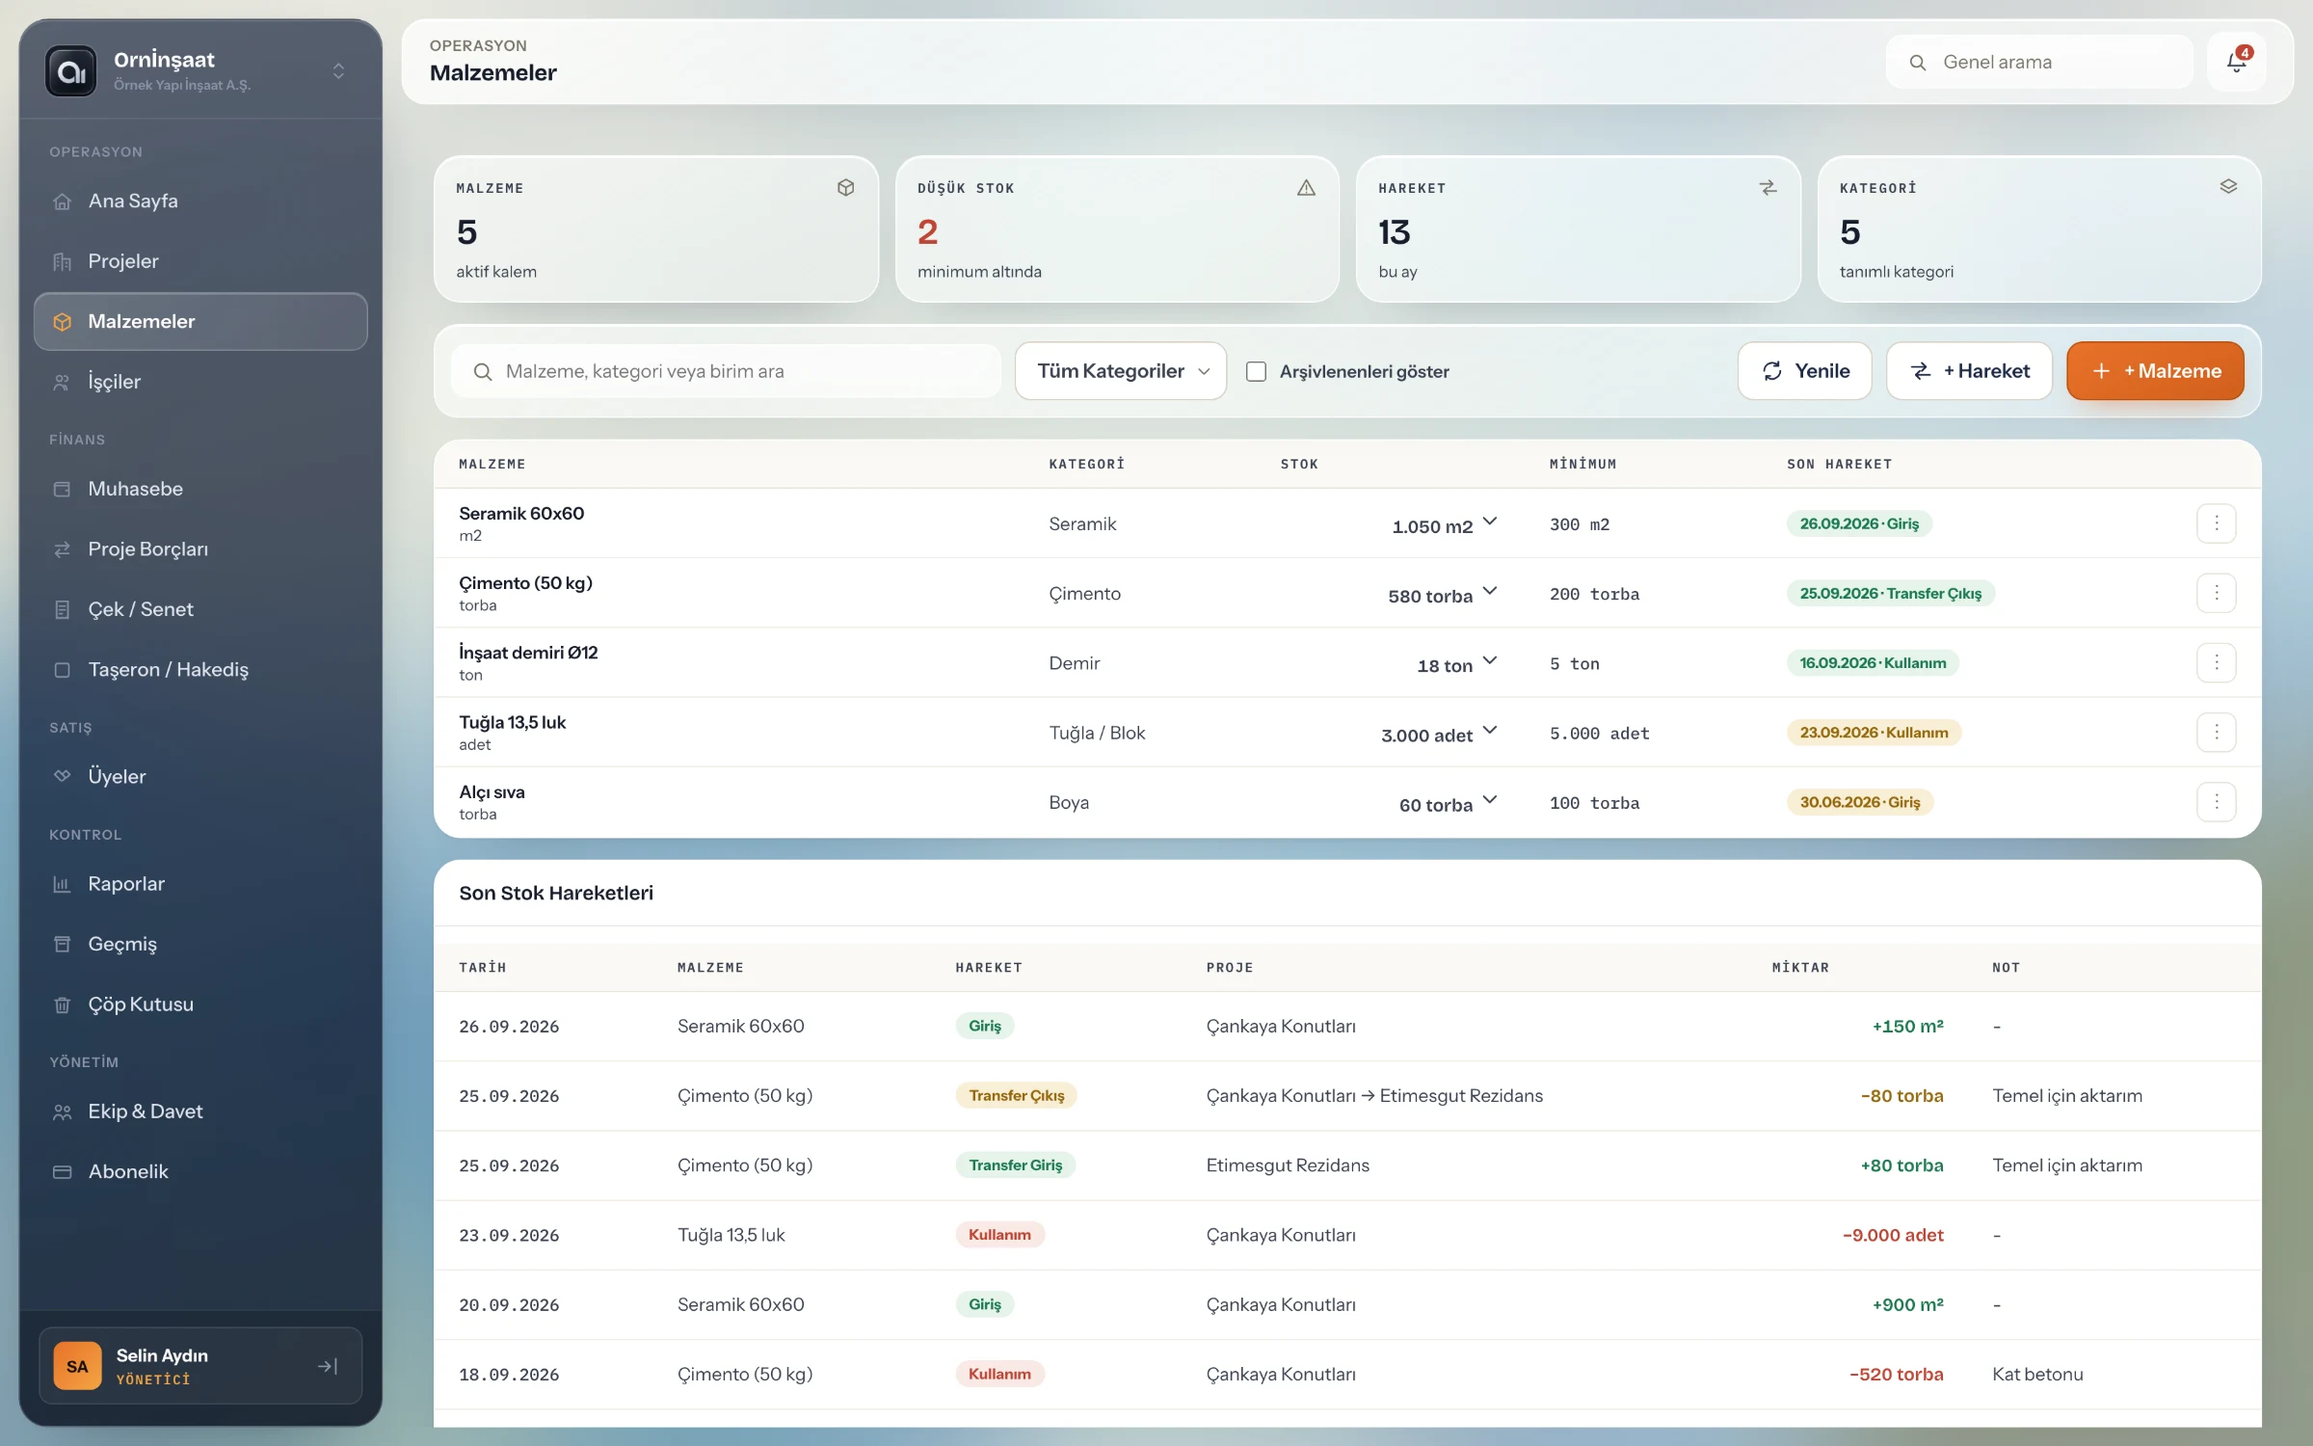The width and height of the screenshot is (2313, 1446).
Task: Click the Malzeme, kategori veya birim ara field
Action: click(x=727, y=371)
